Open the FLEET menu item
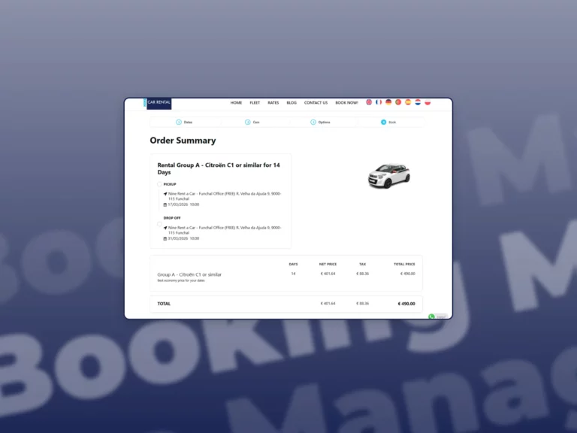The height and width of the screenshot is (433, 577). pyautogui.click(x=255, y=103)
